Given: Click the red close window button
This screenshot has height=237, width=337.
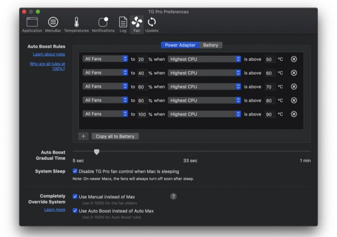Looking at the screenshot, I should pos(24,11).
